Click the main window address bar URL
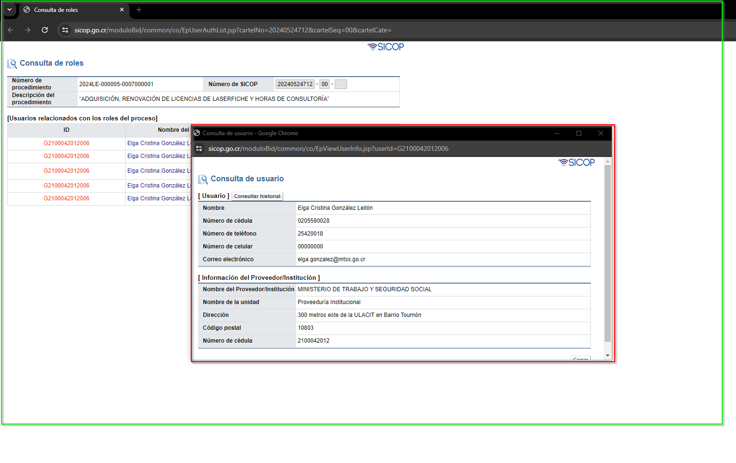This screenshot has width=736, height=463. 233,30
